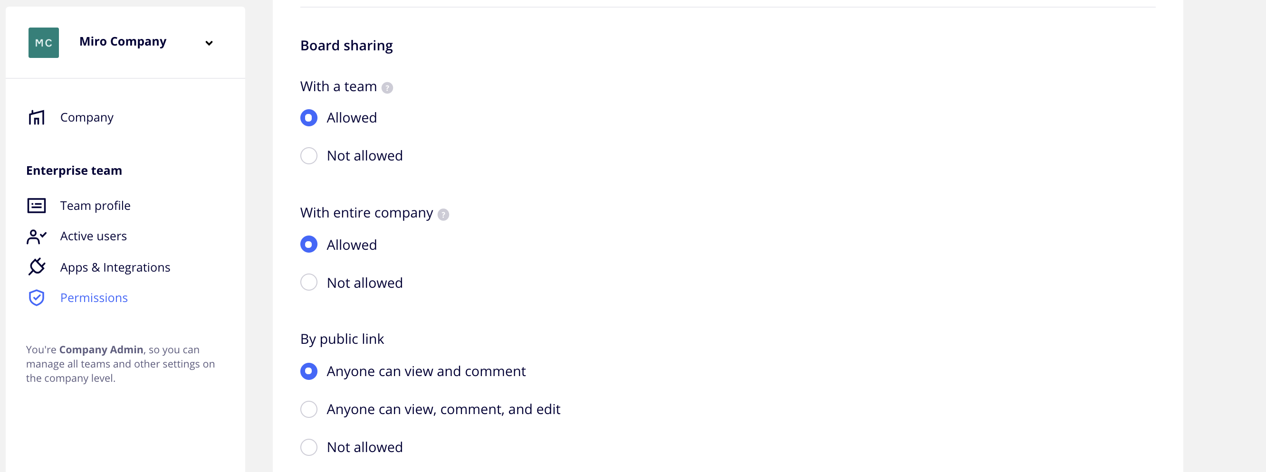Select Not allowed for entire company sharing
The width and height of the screenshot is (1266, 472).
(308, 283)
